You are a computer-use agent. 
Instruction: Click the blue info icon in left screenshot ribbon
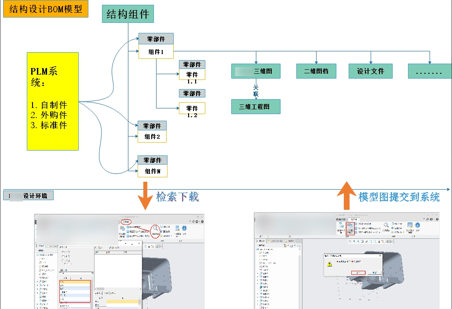pyautogui.click(x=184, y=228)
